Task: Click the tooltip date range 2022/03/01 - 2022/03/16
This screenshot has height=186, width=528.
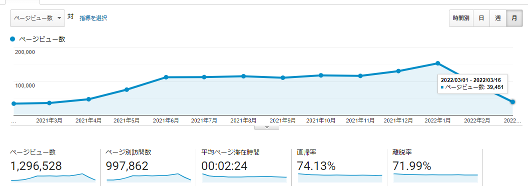Action: (471, 80)
